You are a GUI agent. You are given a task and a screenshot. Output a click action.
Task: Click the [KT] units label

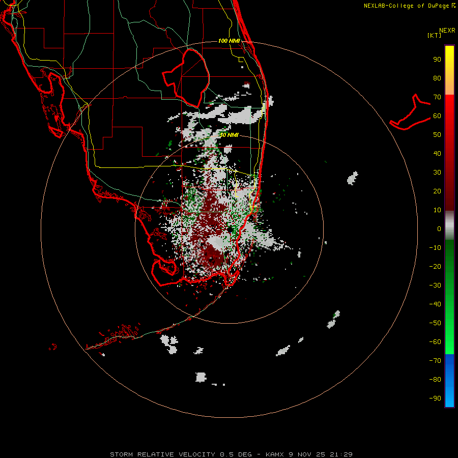435,35
